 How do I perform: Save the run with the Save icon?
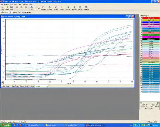[x=12, y=8]
